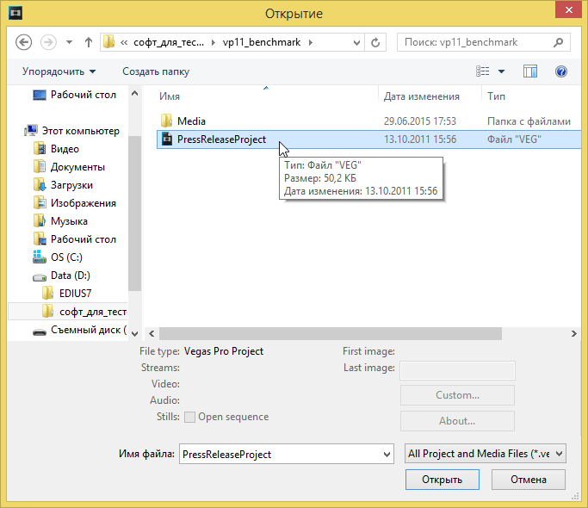Image resolution: width=588 pixels, height=508 pixels.
Task: Click the Back navigation arrow
Action: point(24,41)
